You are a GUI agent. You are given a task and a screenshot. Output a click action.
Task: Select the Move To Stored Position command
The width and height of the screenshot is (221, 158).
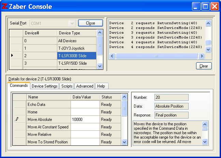click(x=48, y=142)
